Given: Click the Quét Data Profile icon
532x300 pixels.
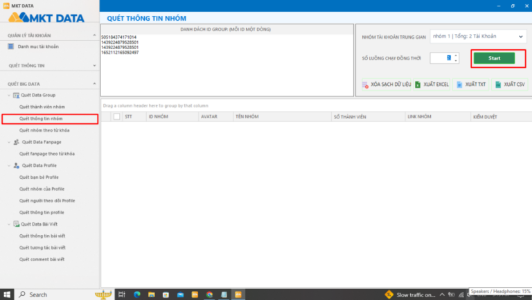Looking at the screenshot, I should click(16, 166).
